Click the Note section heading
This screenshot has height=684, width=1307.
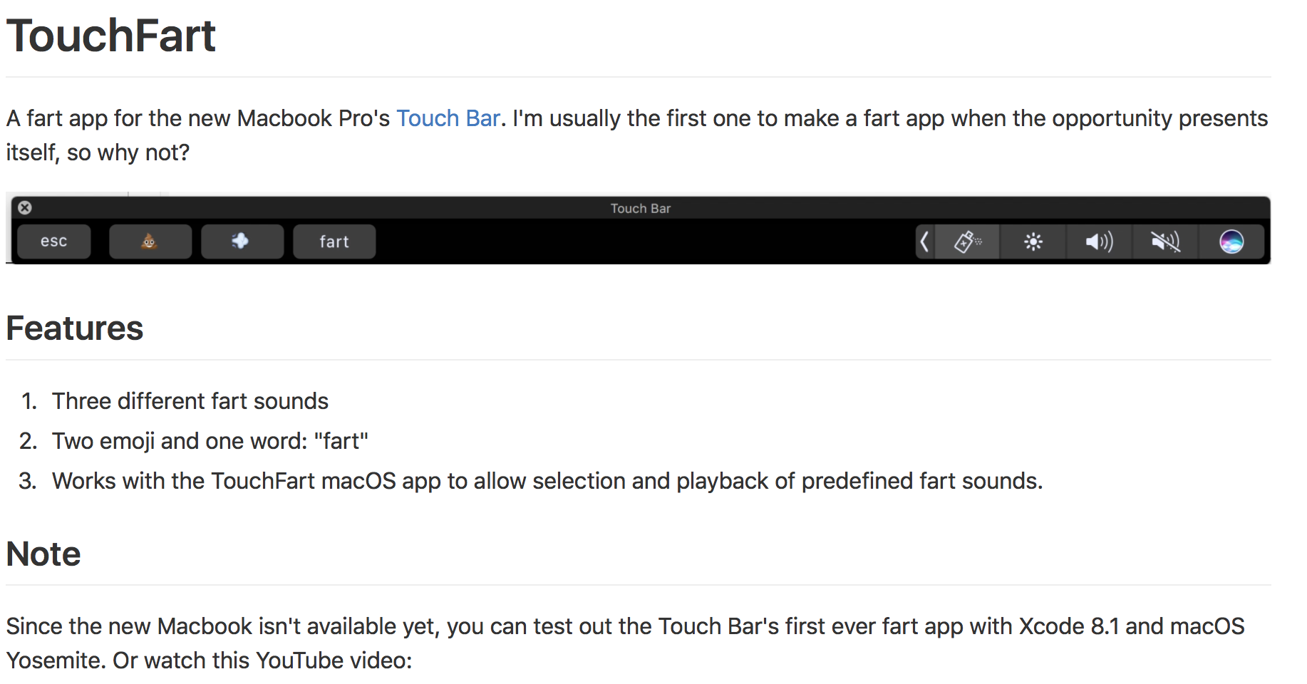pos(43,554)
